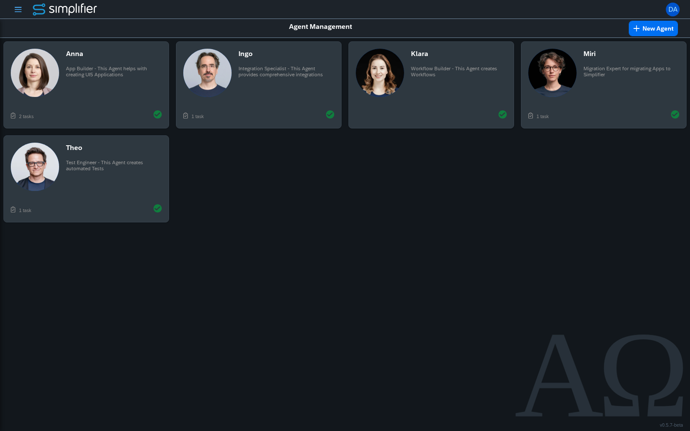Open the DA user avatar menu

(673, 9)
